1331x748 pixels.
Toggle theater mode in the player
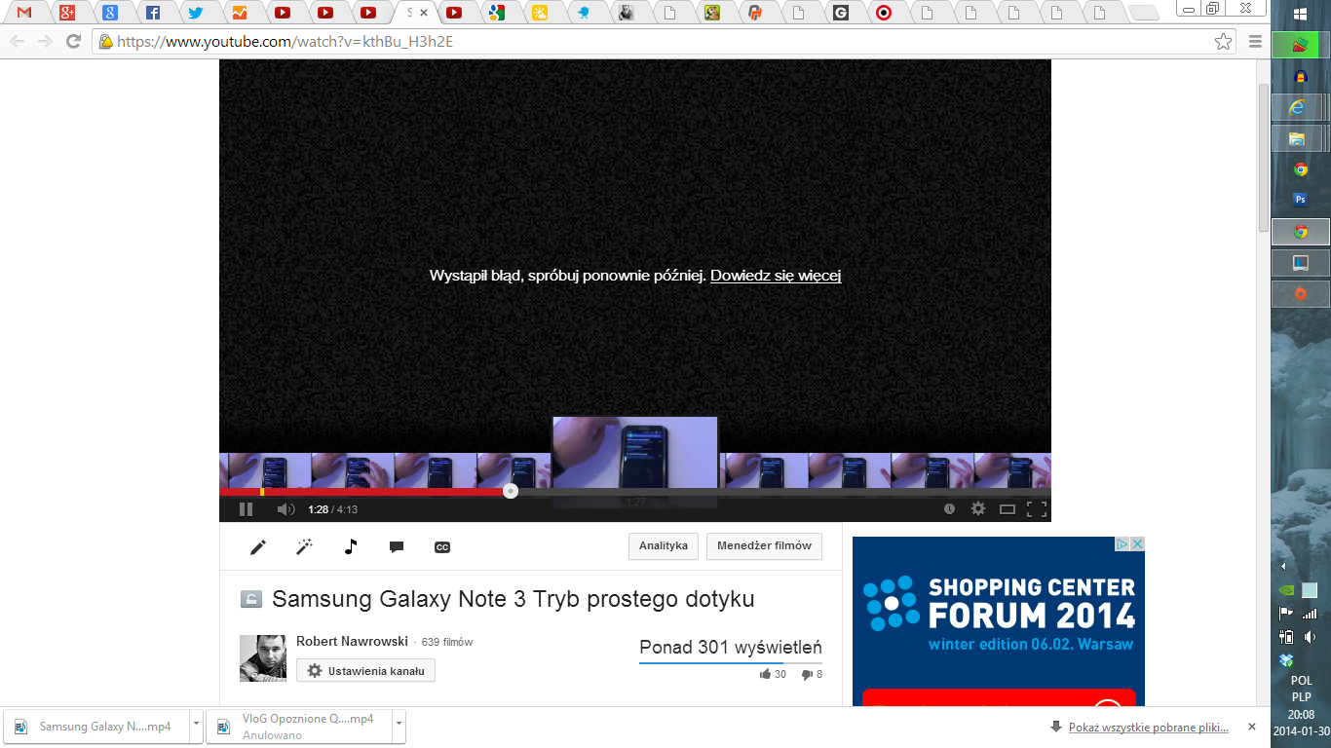pos(1008,509)
